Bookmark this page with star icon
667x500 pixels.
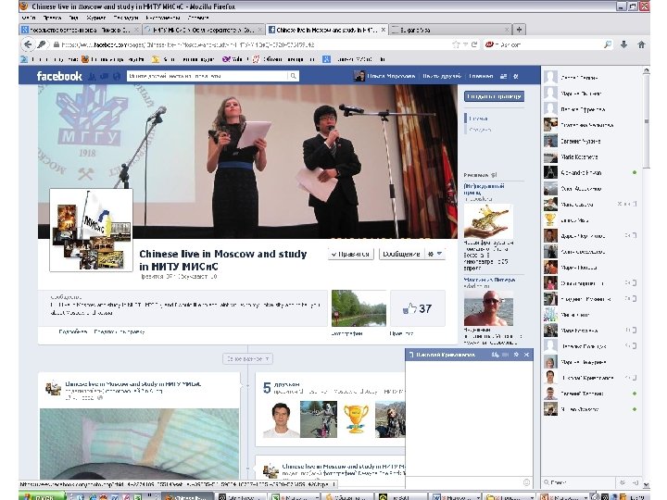click(456, 44)
